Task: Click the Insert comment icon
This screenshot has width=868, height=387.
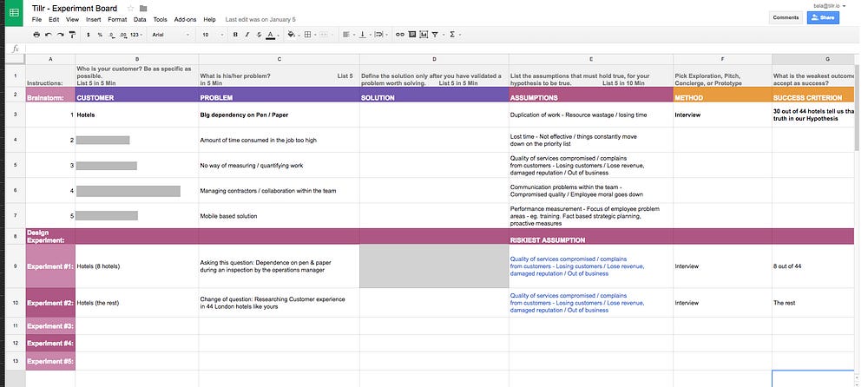Action: [x=411, y=35]
